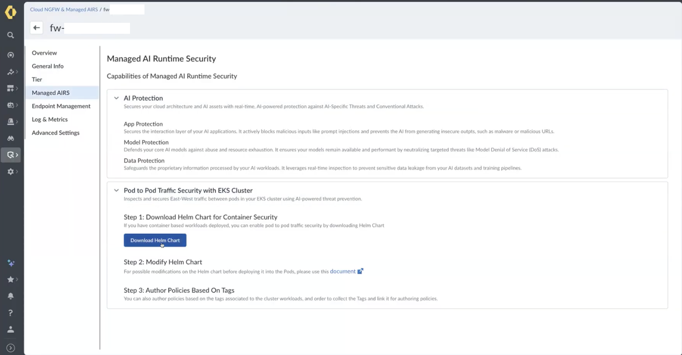
Task: Click the Model Protection heading
Action: 146,142
